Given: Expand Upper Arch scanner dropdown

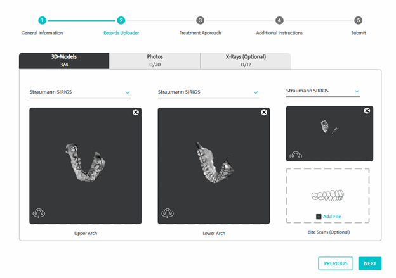Looking at the screenshot, I should click(x=128, y=92).
